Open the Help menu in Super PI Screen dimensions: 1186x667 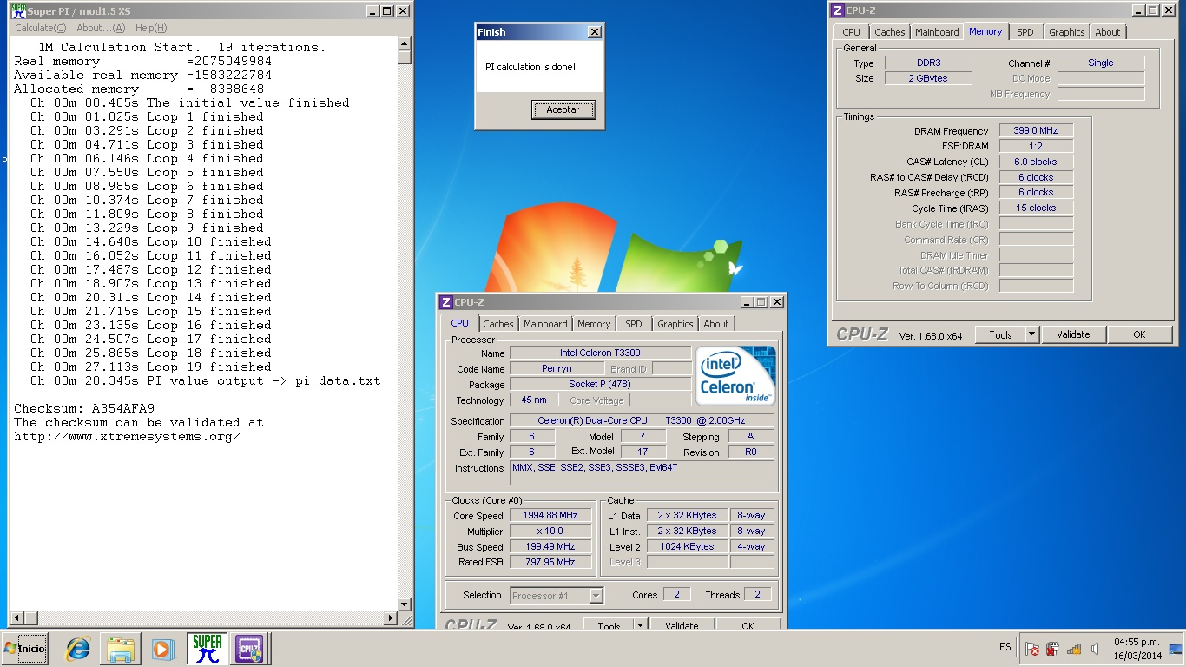(x=151, y=28)
